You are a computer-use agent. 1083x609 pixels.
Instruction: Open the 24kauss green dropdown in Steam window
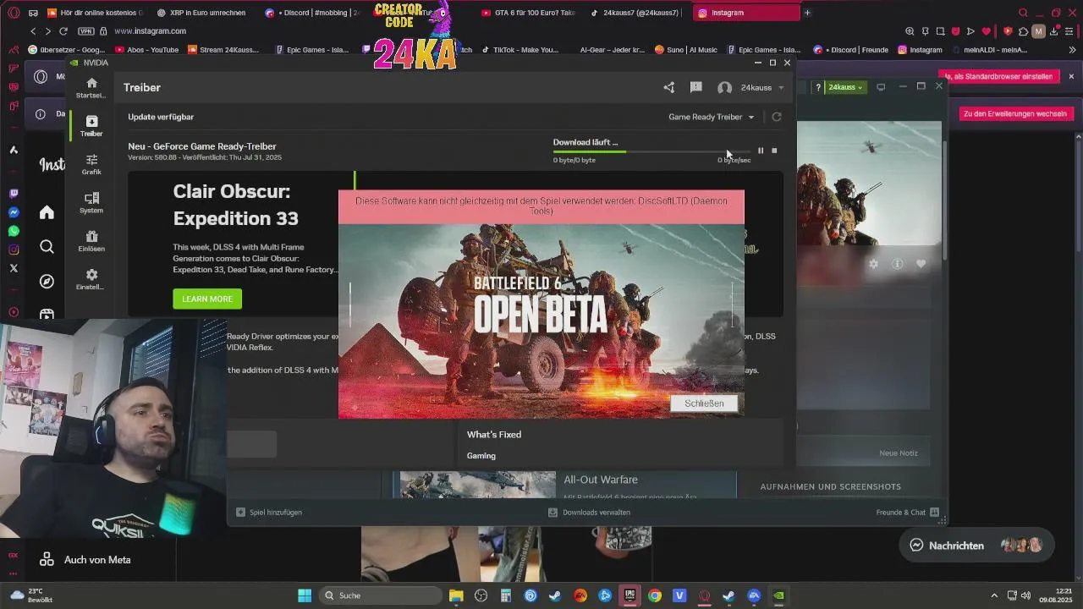point(845,87)
